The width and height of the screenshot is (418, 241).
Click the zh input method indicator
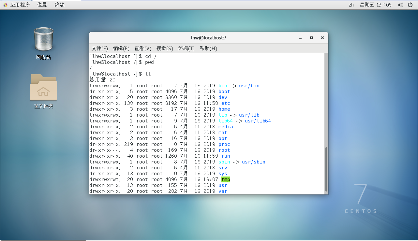(x=351, y=5)
